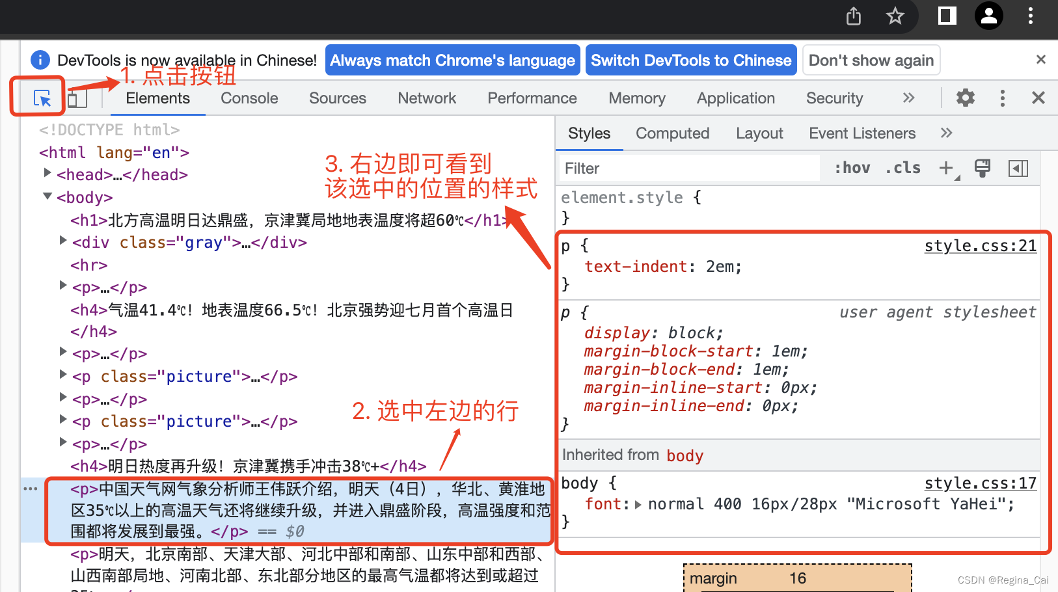Select the paragraph starting 明天，北京南部
Viewport: 1058px width, 592px height.
coord(288,567)
